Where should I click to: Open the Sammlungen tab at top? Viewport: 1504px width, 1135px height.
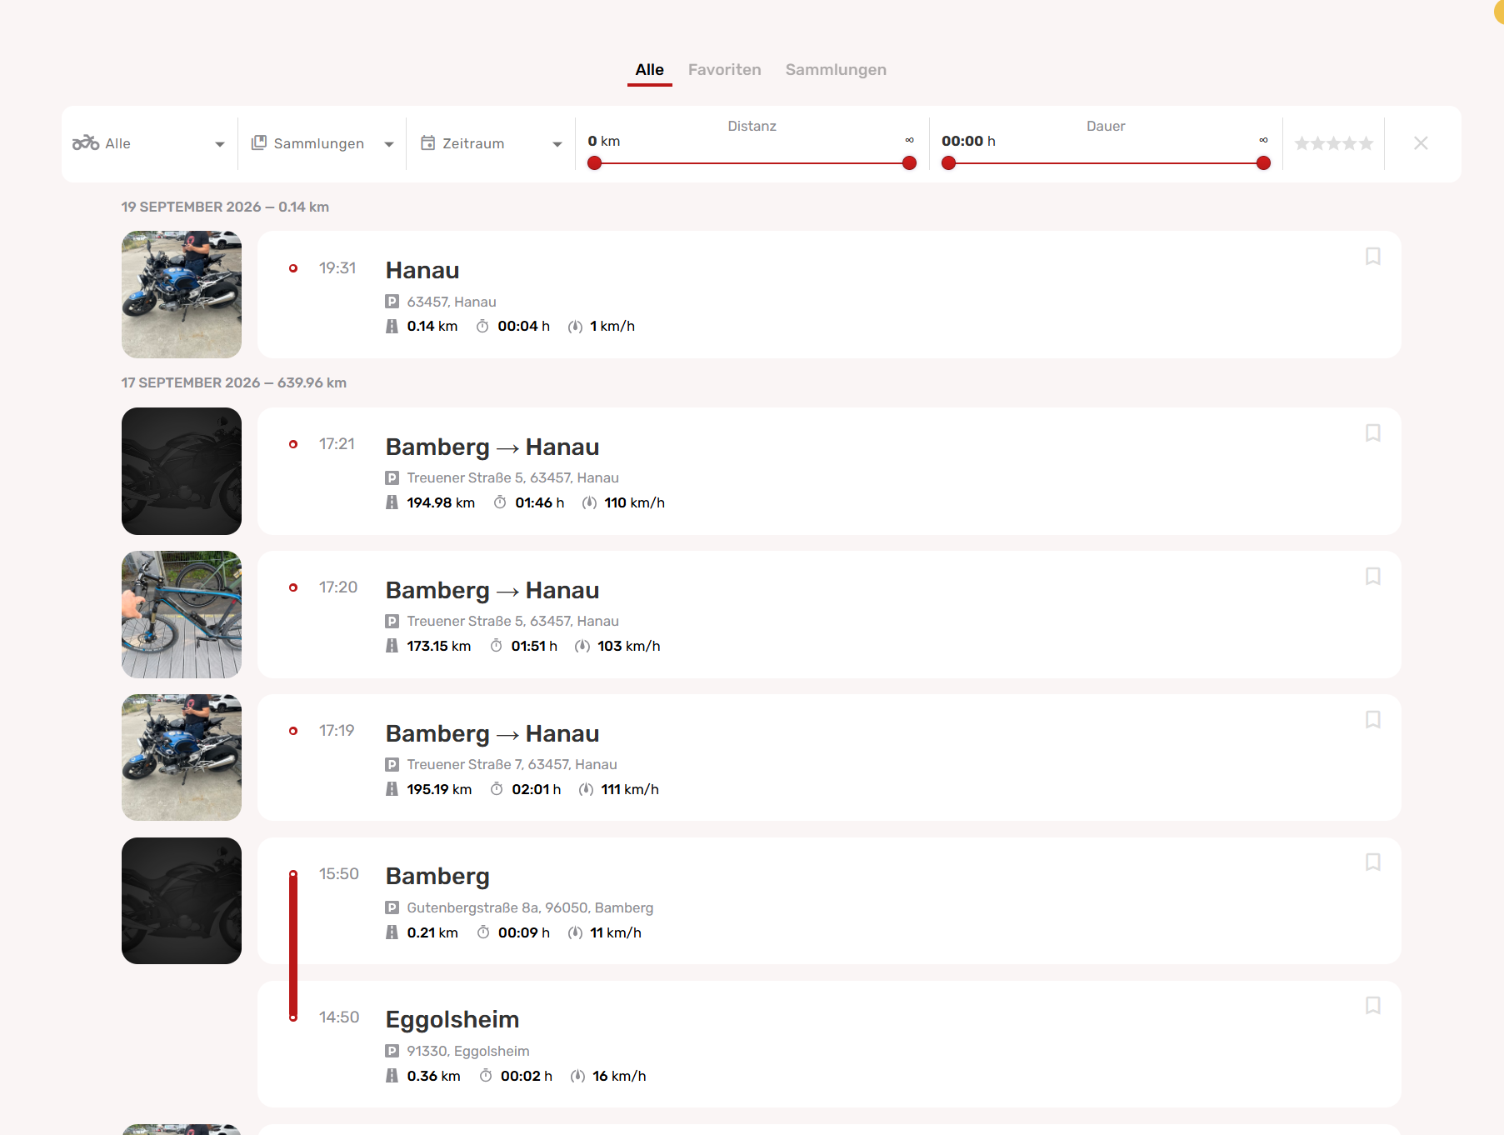click(836, 70)
